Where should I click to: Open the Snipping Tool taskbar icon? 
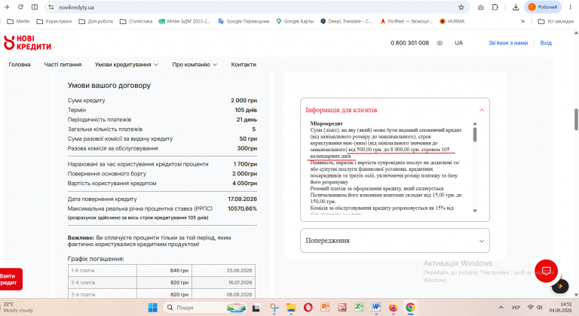coord(274,308)
